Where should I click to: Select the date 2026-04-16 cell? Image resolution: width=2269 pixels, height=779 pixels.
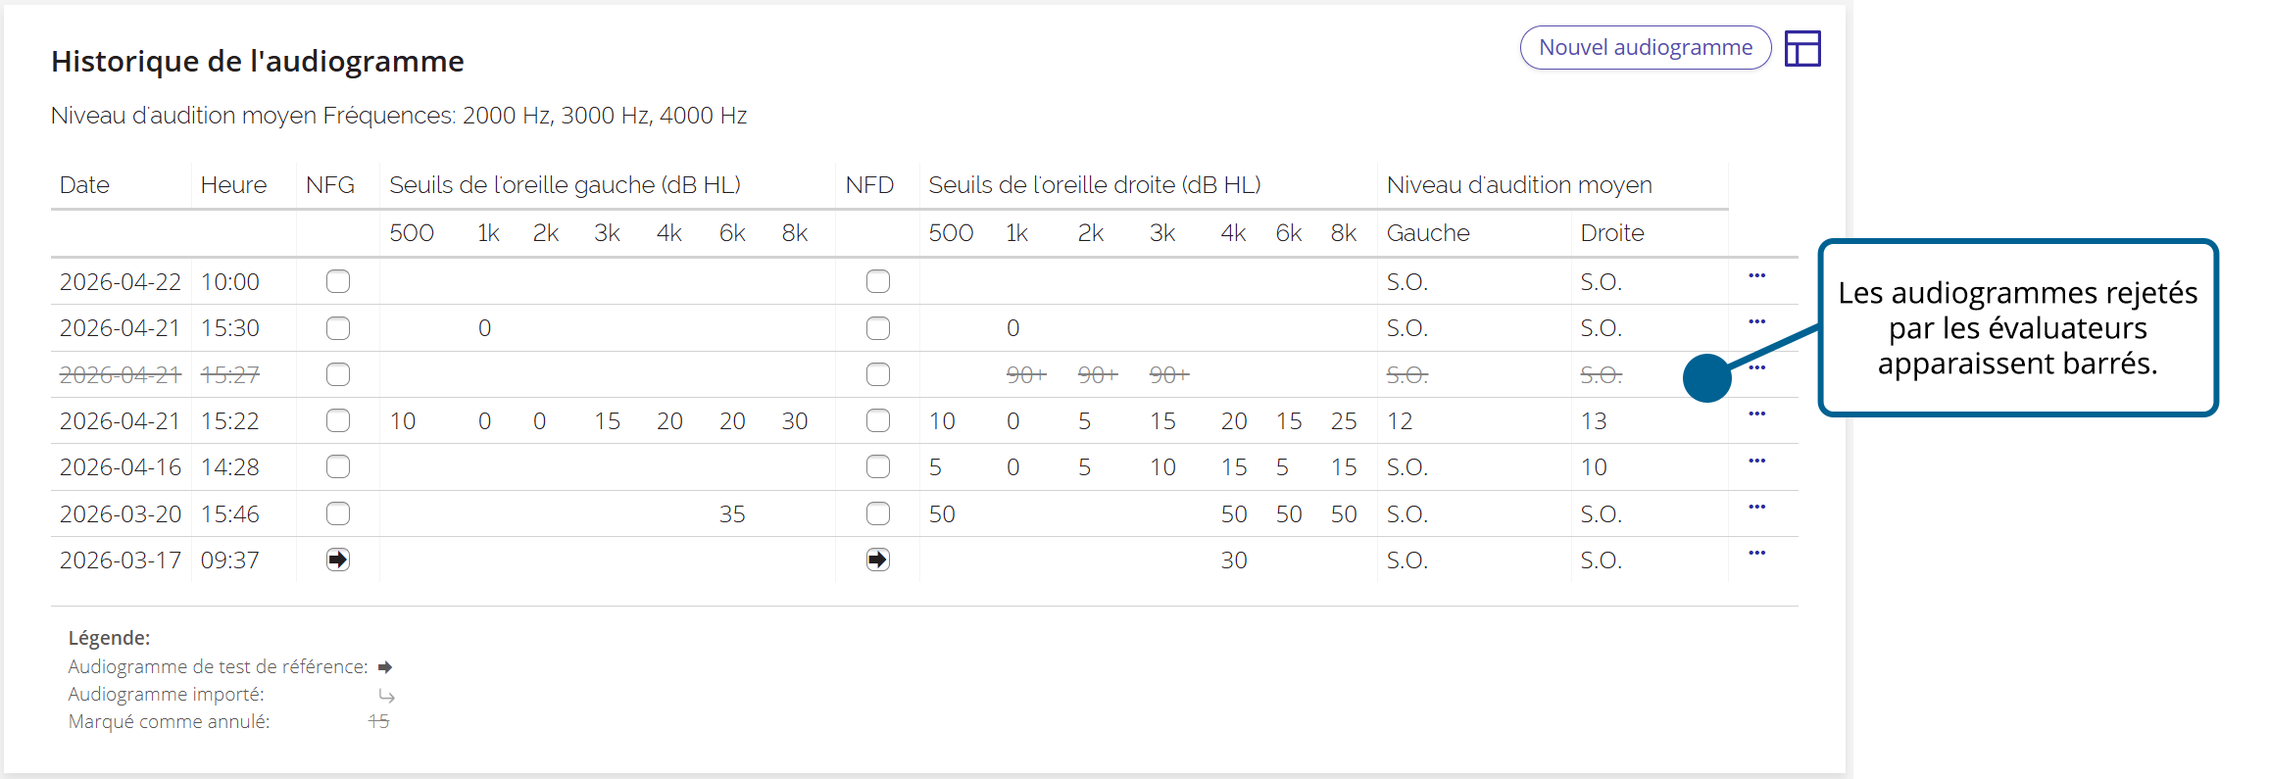(x=121, y=467)
